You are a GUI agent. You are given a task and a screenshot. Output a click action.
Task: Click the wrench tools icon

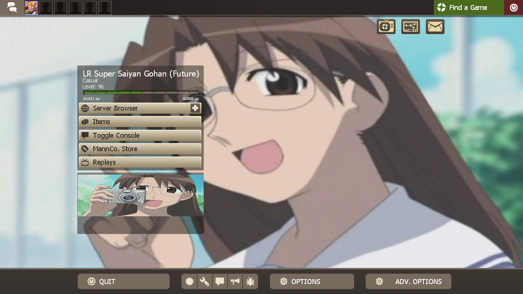point(204,282)
